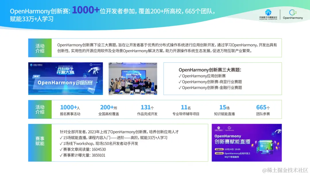310x175 pixels.
Task: Click the big 1000+ in the slide title
Action: pos(86,10)
